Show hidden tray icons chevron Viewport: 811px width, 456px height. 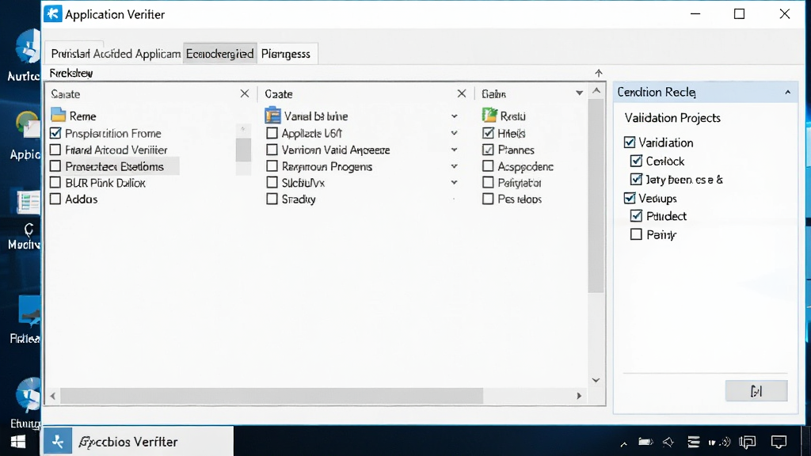pos(624,443)
